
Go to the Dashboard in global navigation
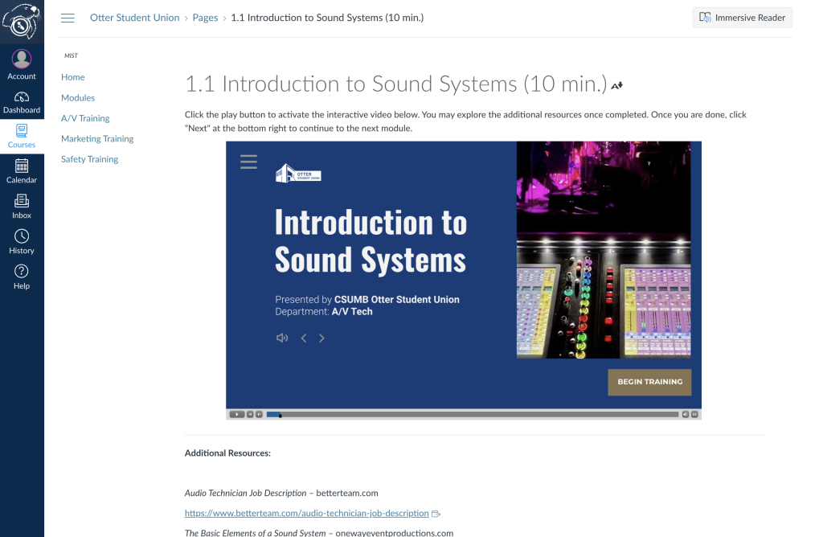tap(22, 102)
